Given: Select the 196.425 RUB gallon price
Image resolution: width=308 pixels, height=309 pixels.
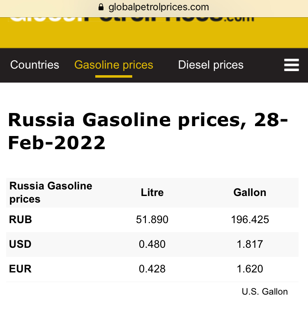Looking at the screenshot, I should click(250, 219).
